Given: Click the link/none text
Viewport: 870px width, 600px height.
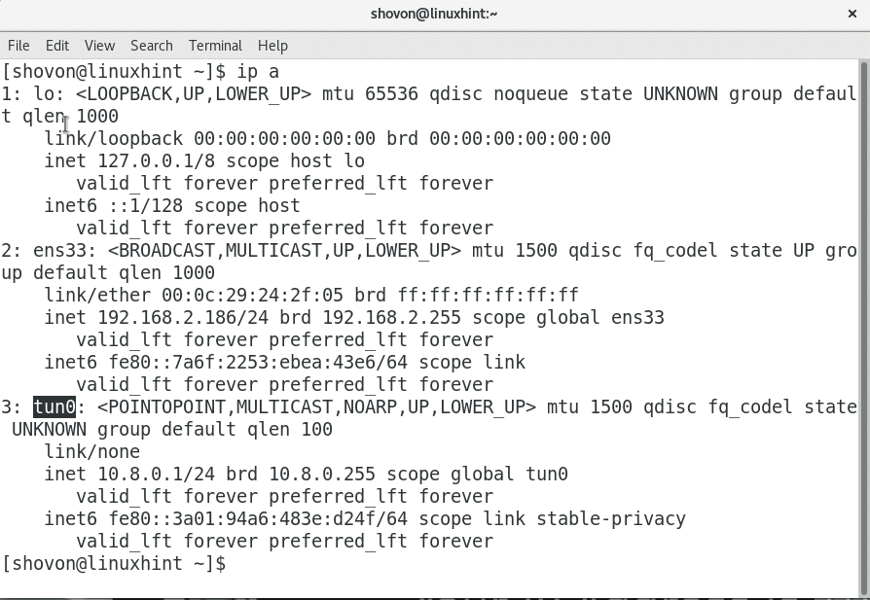Looking at the screenshot, I should pyautogui.click(x=92, y=451).
